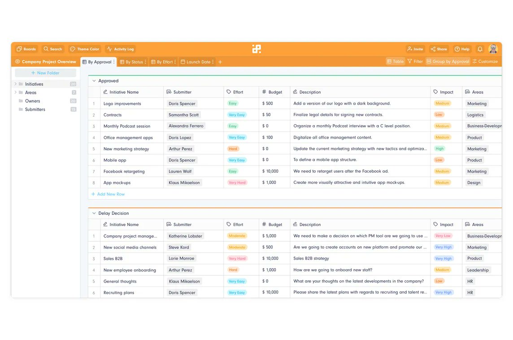Expand the Areas folder arrow

click(x=15, y=92)
